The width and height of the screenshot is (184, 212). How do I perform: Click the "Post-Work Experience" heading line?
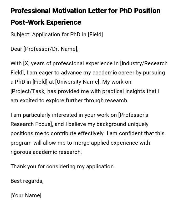[x=46, y=22]
